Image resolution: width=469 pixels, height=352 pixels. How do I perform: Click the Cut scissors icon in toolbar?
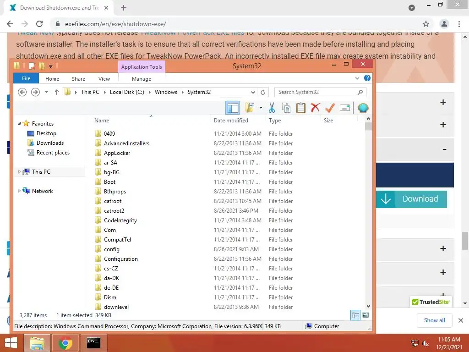pos(272,108)
